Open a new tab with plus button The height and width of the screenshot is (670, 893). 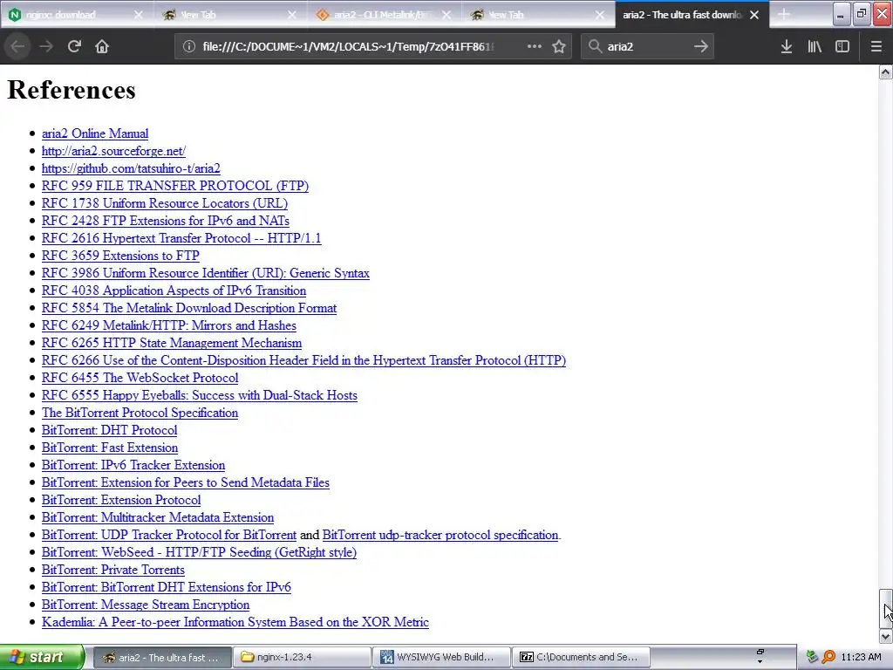(x=784, y=14)
